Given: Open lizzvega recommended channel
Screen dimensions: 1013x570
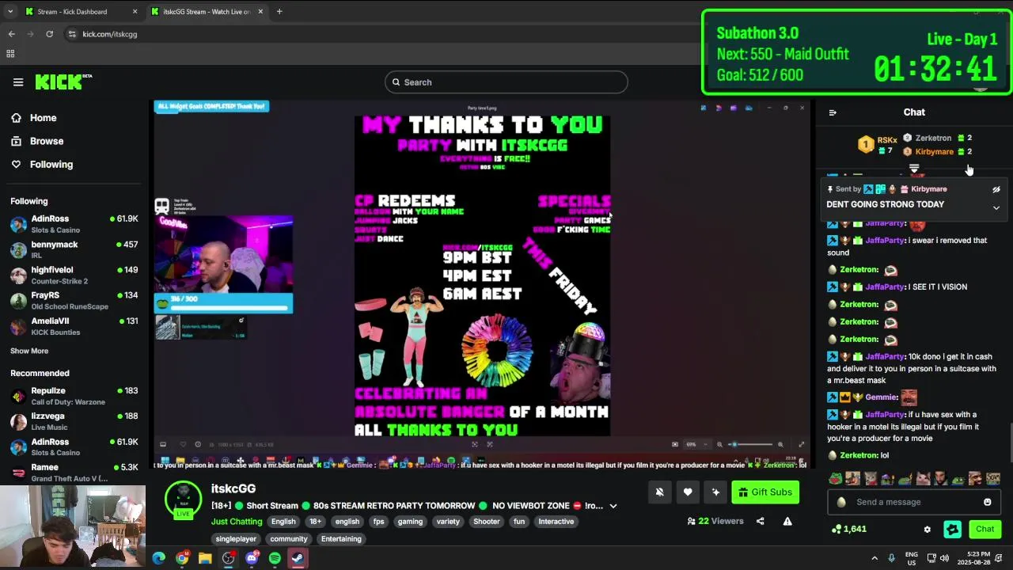Looking at the screenshot, I should point(74,421).
